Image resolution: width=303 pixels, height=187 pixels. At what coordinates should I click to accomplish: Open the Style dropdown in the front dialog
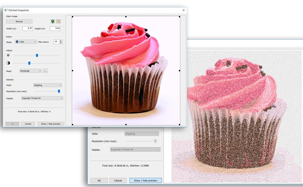pyautogui.click(x=47, y=85)
